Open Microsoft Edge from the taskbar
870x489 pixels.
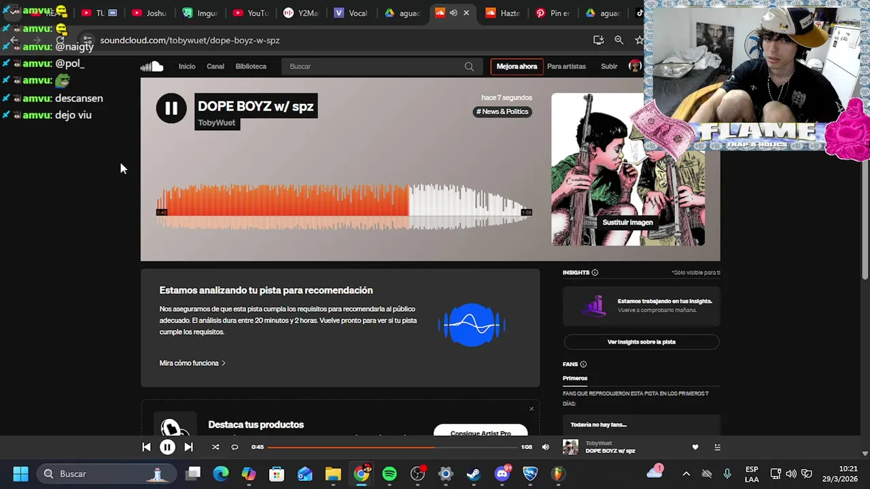[x=221, y=473]
